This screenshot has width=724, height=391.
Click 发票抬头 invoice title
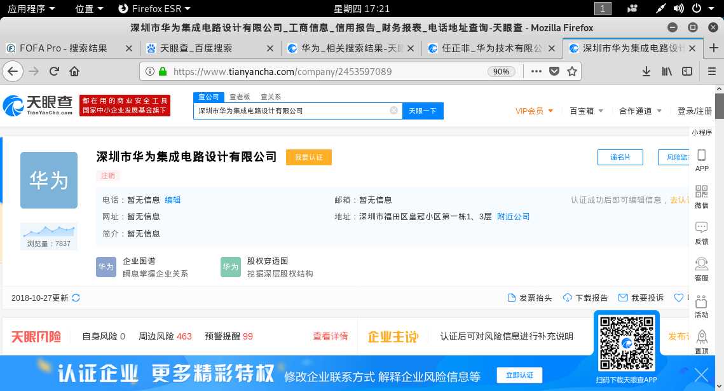click(529, 298)
